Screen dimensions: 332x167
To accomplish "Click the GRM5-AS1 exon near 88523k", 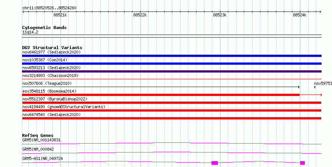I will 215,163.
